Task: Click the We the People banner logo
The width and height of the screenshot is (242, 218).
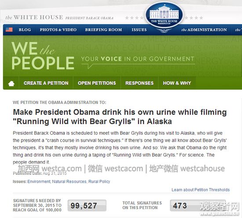Action: click(43, 56)
